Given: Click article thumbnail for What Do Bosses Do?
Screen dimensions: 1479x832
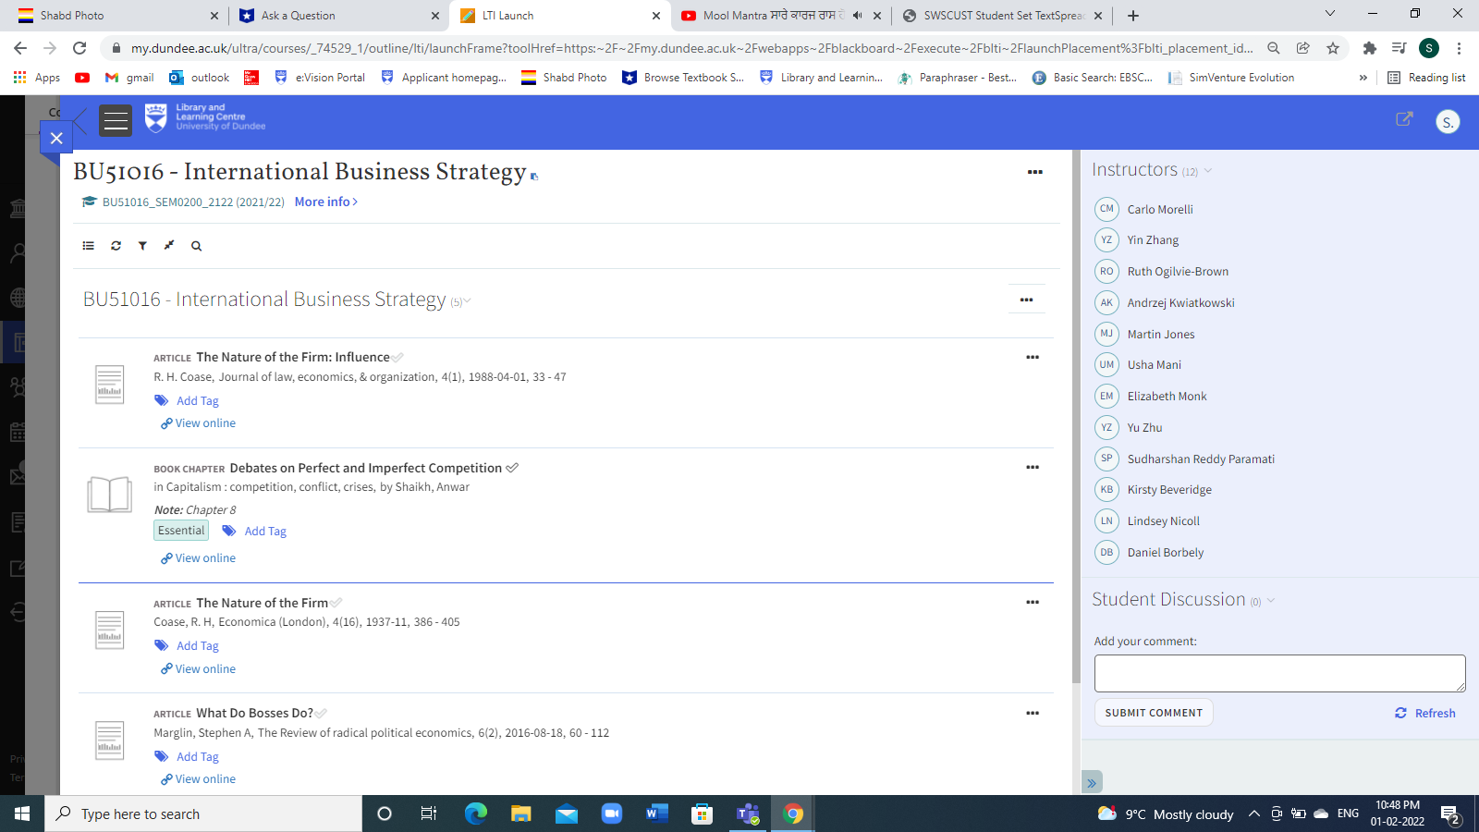Looking at the screenshot, I should coord(110,740).
